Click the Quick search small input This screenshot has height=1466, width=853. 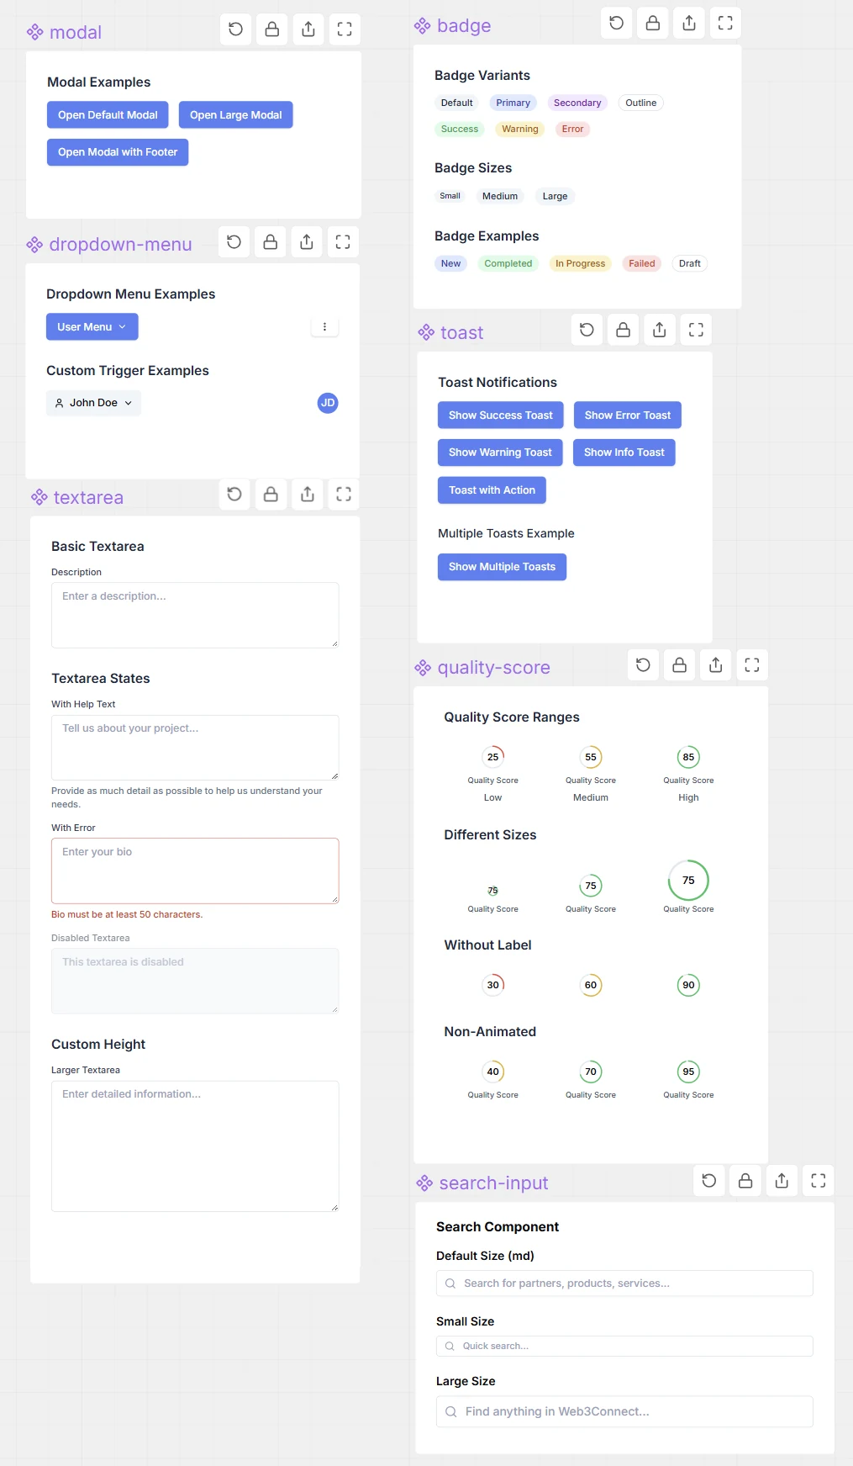pos(624,1346)
